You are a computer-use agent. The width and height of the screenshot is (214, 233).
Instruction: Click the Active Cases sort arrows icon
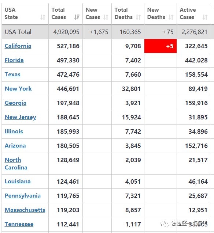coord(205,17)
